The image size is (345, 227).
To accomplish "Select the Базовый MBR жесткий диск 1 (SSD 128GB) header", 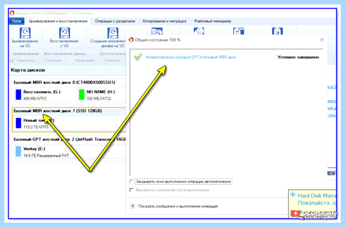I will point(57,111).
